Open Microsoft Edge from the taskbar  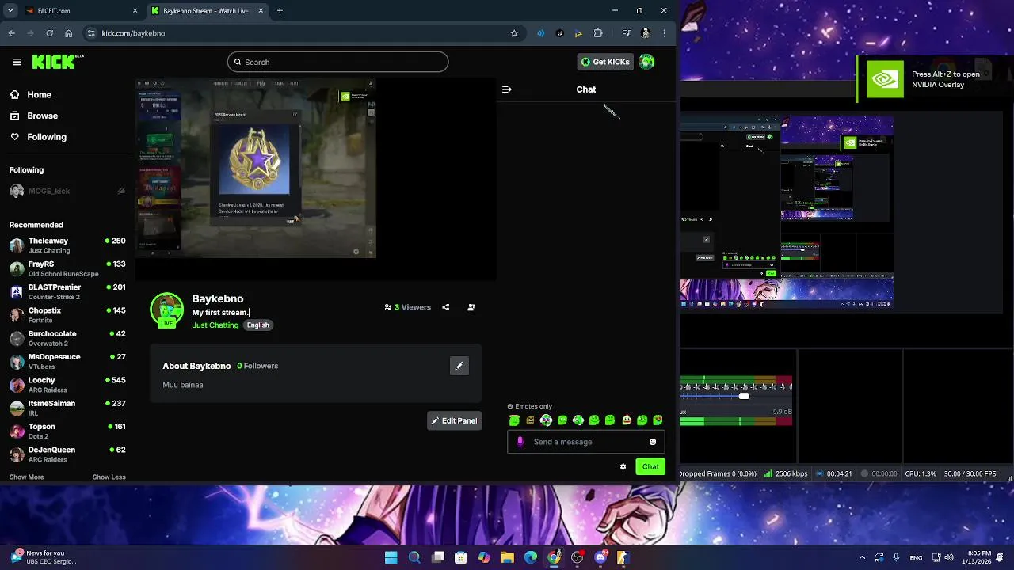(x=531, y=557)
